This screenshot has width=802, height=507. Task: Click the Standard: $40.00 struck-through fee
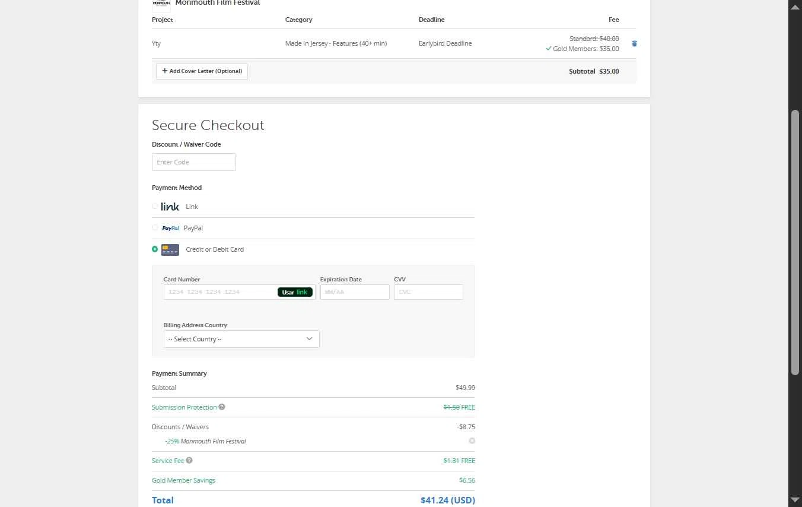594,39
